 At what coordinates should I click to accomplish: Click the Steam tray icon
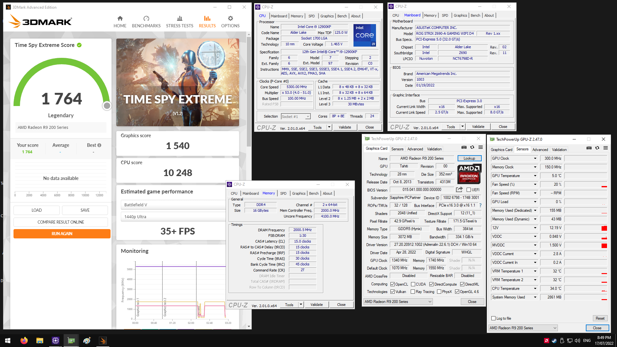click(x=554, y=341)
